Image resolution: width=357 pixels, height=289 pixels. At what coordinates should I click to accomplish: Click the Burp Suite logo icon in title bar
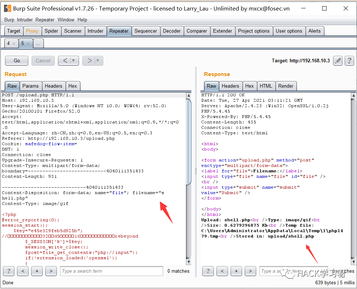click(8, 8)
